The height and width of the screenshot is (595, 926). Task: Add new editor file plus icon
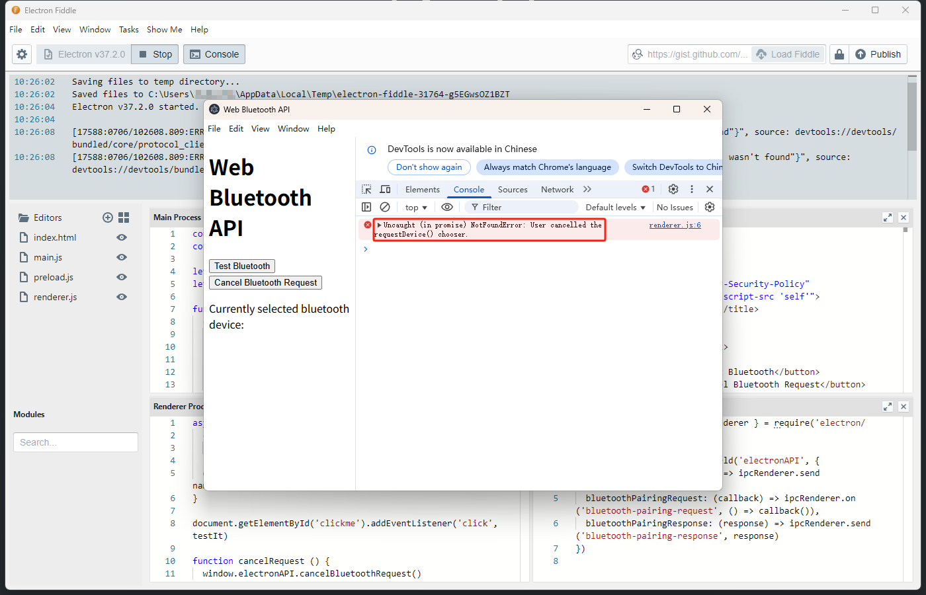(108, 218)
